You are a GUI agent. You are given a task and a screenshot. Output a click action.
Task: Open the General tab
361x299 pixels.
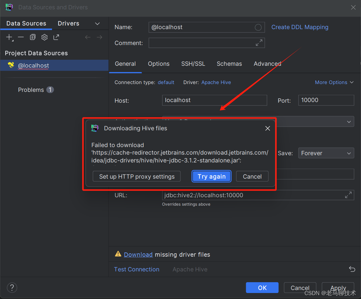pos(125,64)
